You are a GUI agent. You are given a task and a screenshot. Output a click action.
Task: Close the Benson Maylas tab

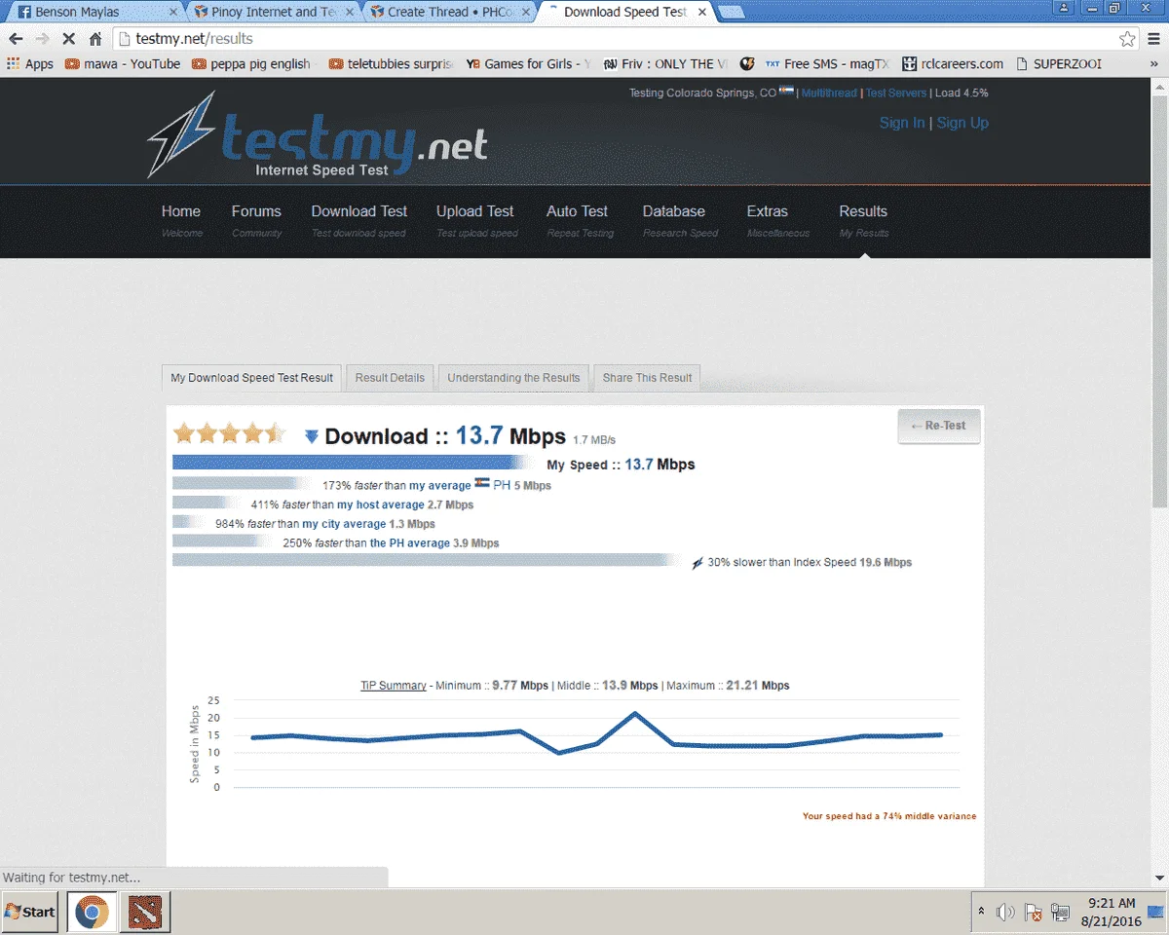coord(173,12)
